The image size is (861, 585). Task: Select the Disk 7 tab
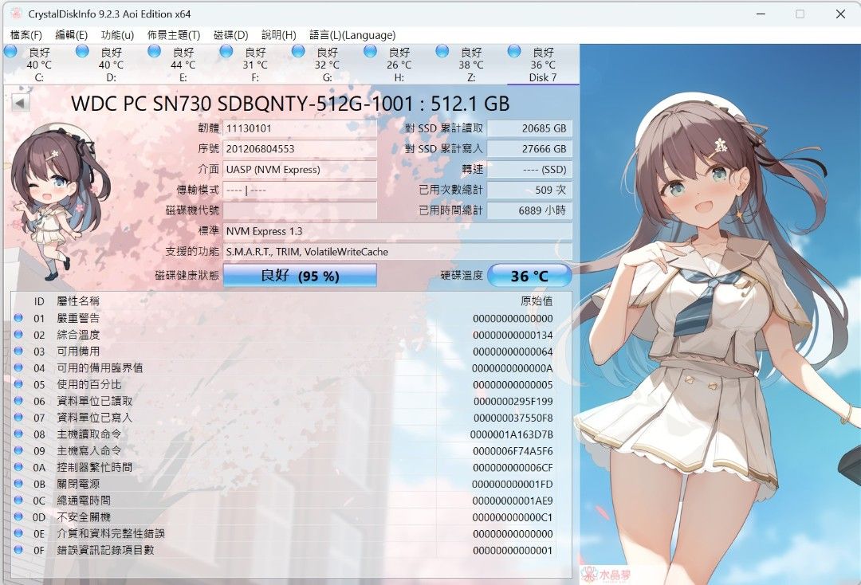click(x=543, y=65)
